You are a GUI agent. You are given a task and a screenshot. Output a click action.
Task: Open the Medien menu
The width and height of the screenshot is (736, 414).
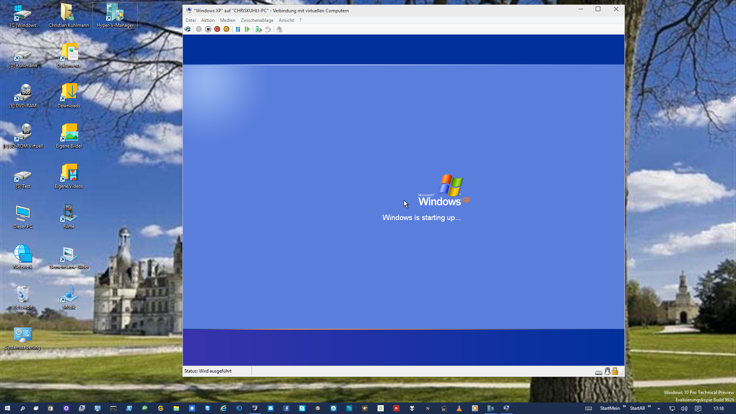point(227,20)
